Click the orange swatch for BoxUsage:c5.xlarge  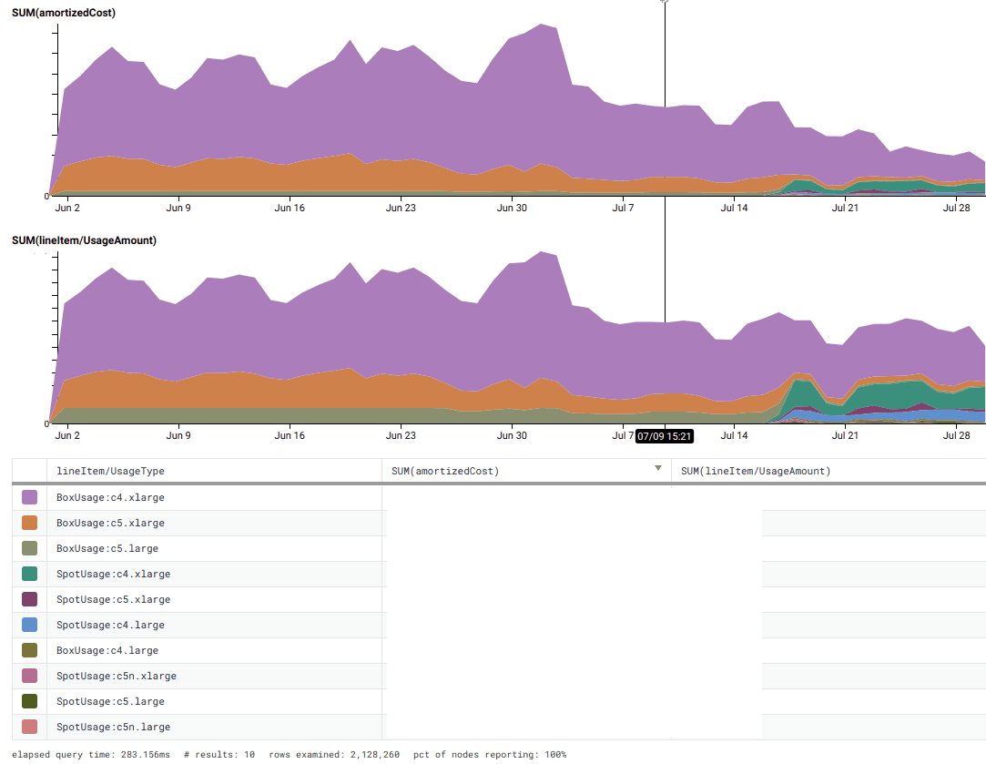point(29,523)
